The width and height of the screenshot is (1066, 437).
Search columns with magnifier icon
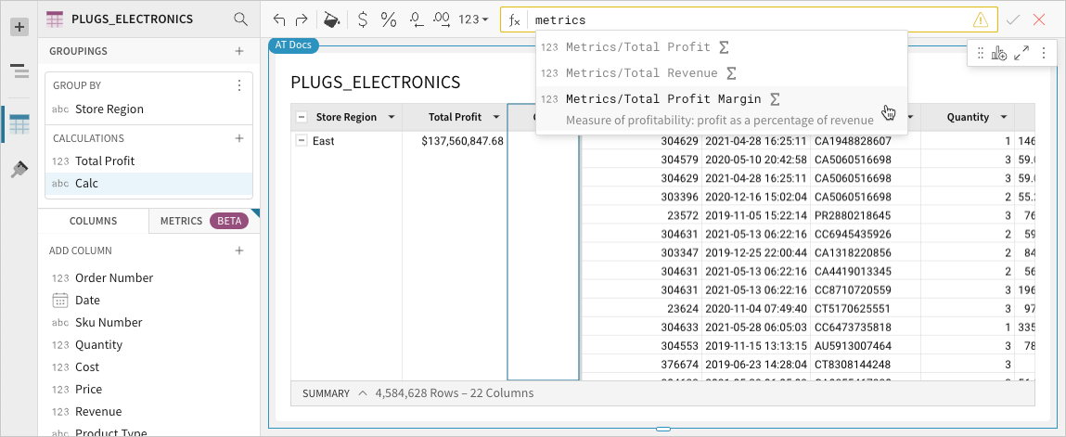point(240,19)
